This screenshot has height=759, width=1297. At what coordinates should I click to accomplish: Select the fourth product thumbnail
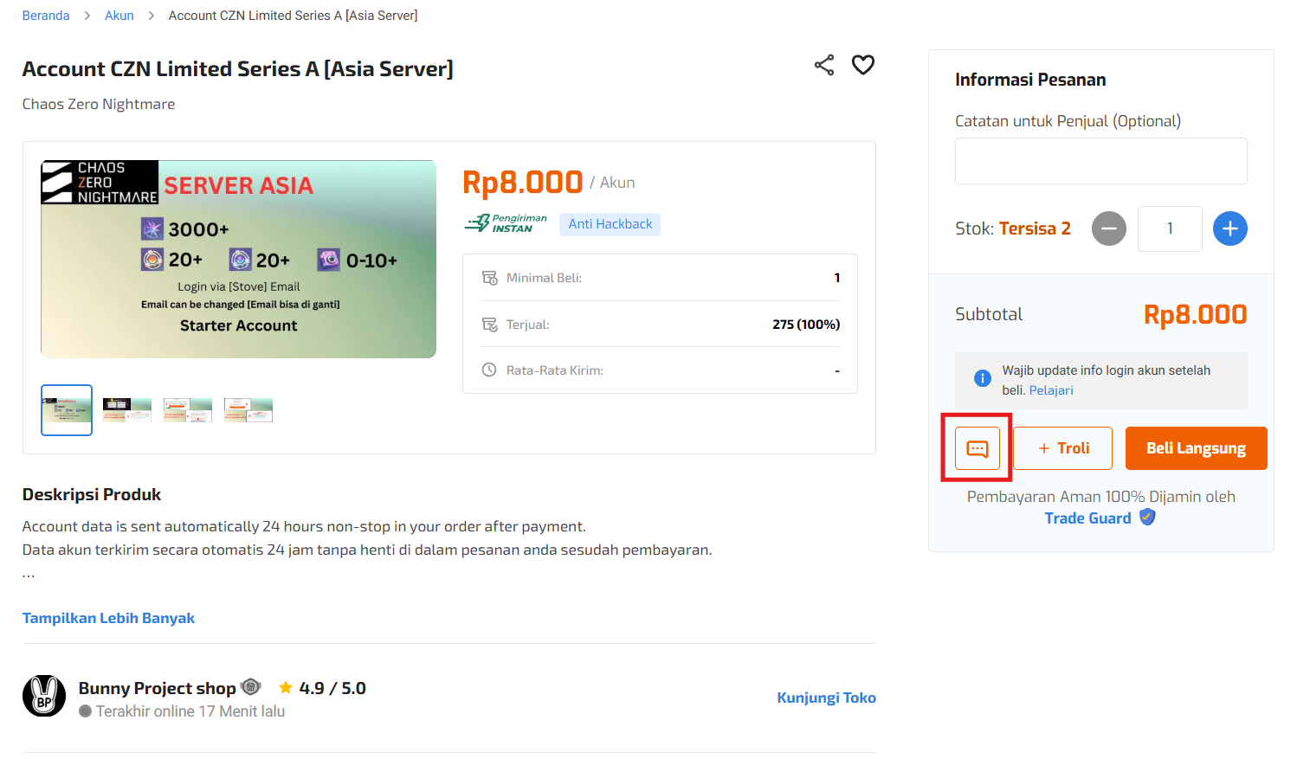coord(248,410)
